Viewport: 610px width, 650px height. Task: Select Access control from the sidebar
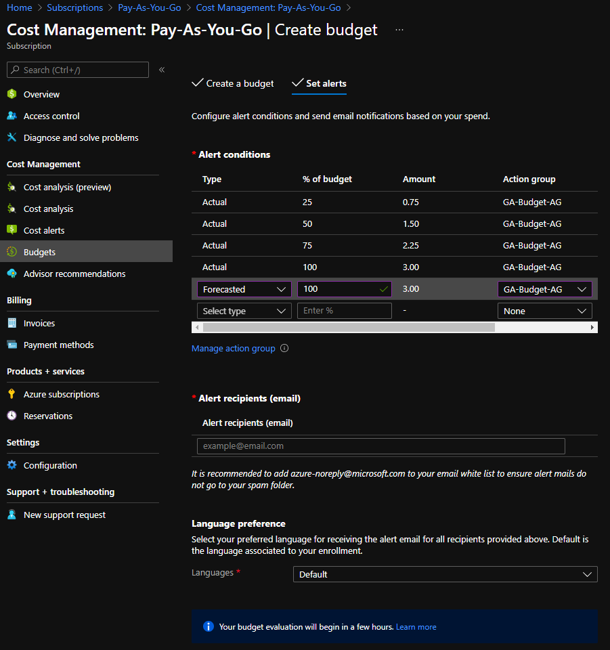click(x=51, y=115)
